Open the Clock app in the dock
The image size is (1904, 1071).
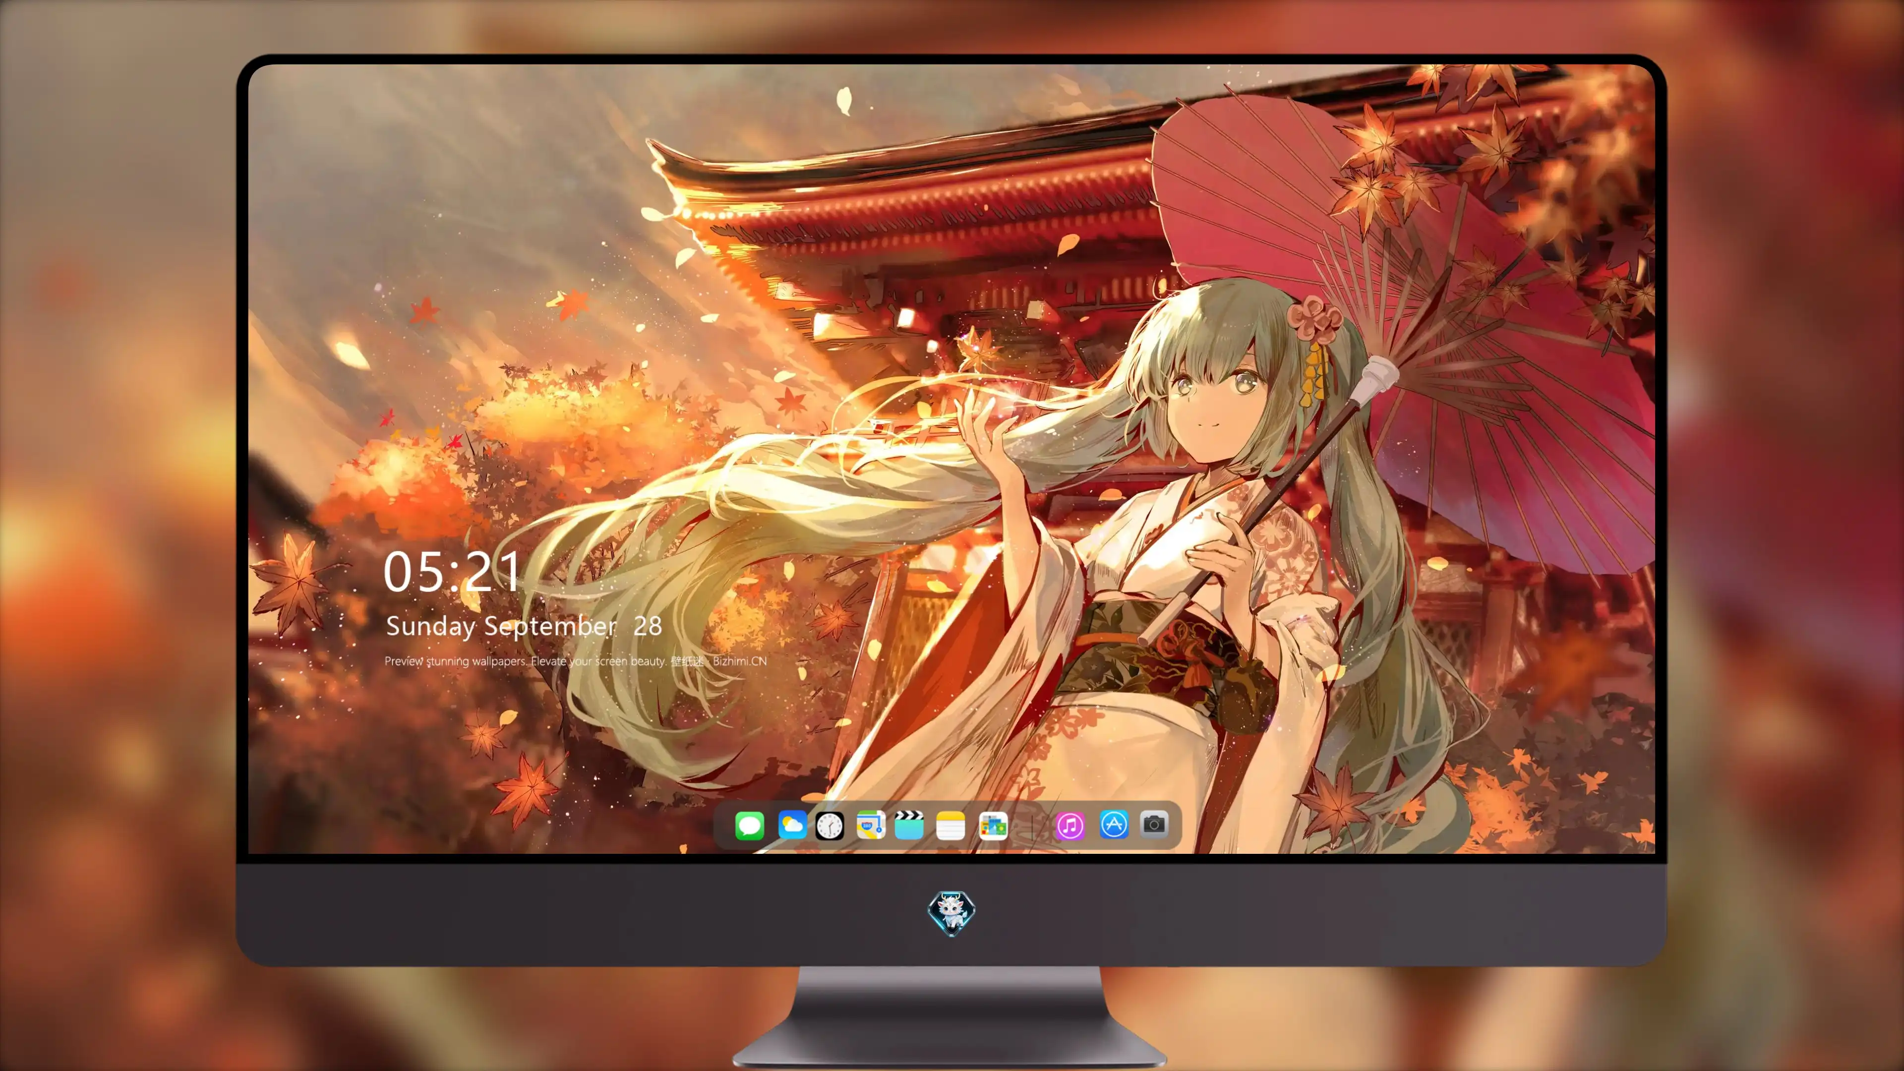click(x=830, y=825)
